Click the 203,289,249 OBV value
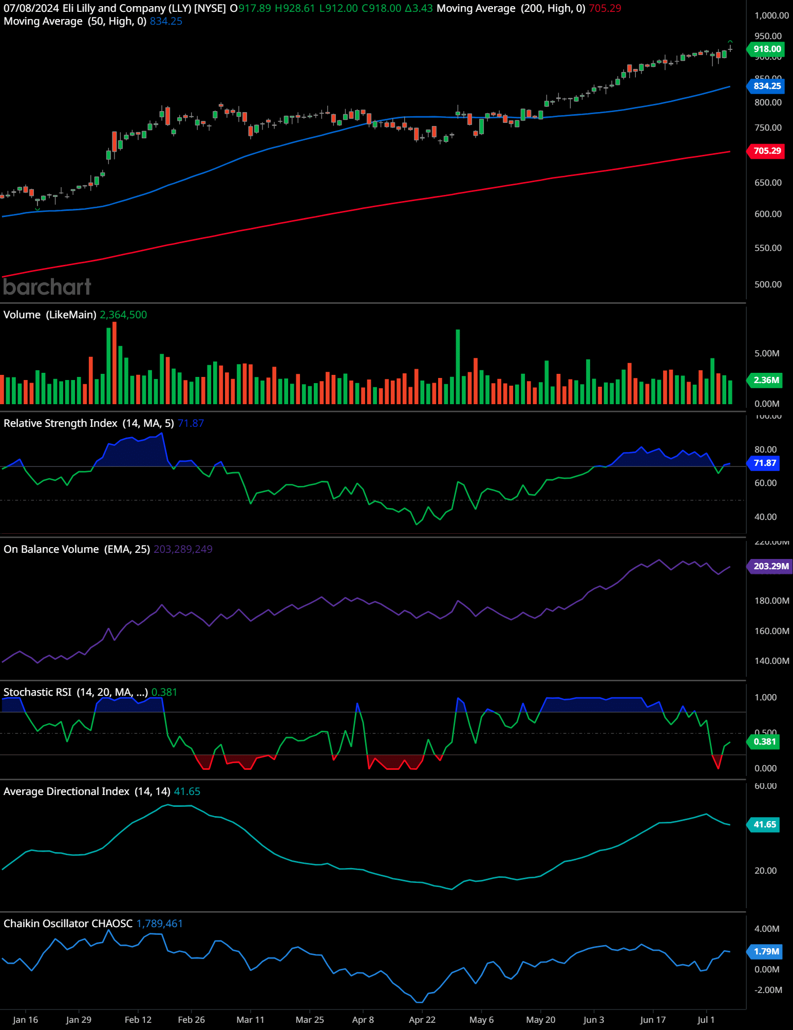Screen dimensions: 793x1030 tap(183, 549)
